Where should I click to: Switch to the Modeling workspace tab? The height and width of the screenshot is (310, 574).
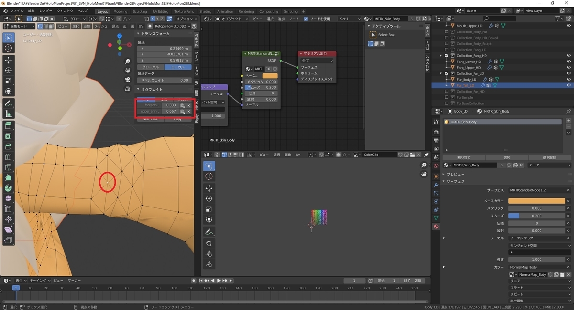point(121,11)
